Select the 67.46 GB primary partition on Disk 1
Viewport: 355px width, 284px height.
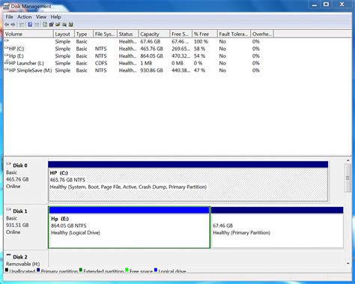point(277,227)
